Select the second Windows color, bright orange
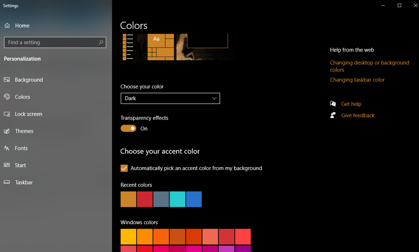 (x=144, y=236)
